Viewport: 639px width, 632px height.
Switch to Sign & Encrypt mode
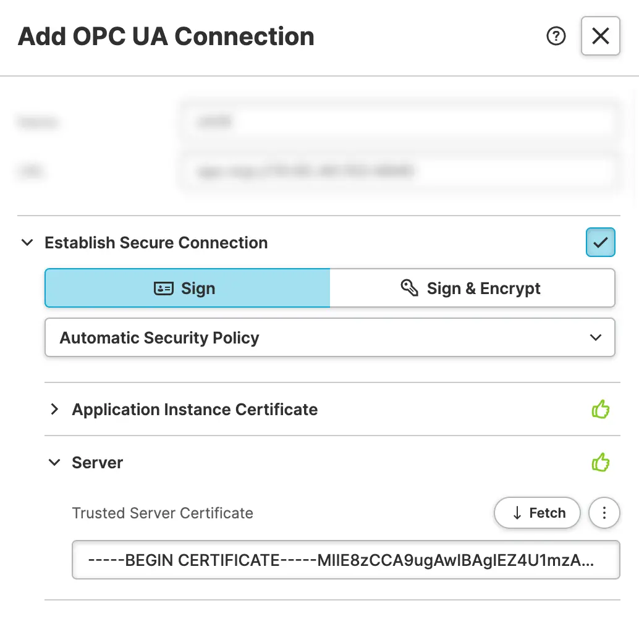point(472,289)
